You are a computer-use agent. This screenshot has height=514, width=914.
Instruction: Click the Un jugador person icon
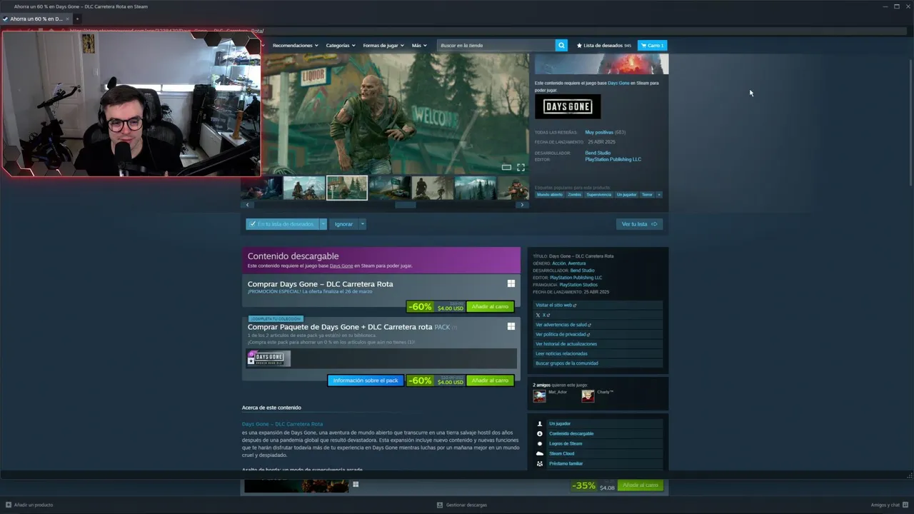[540, 423]
